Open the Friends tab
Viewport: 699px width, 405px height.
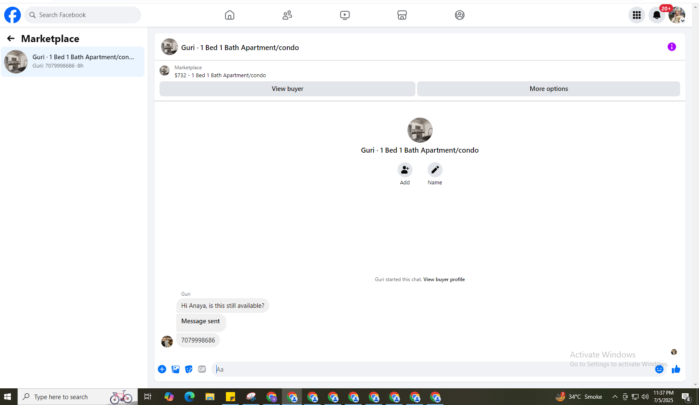(x=287, y=15)
